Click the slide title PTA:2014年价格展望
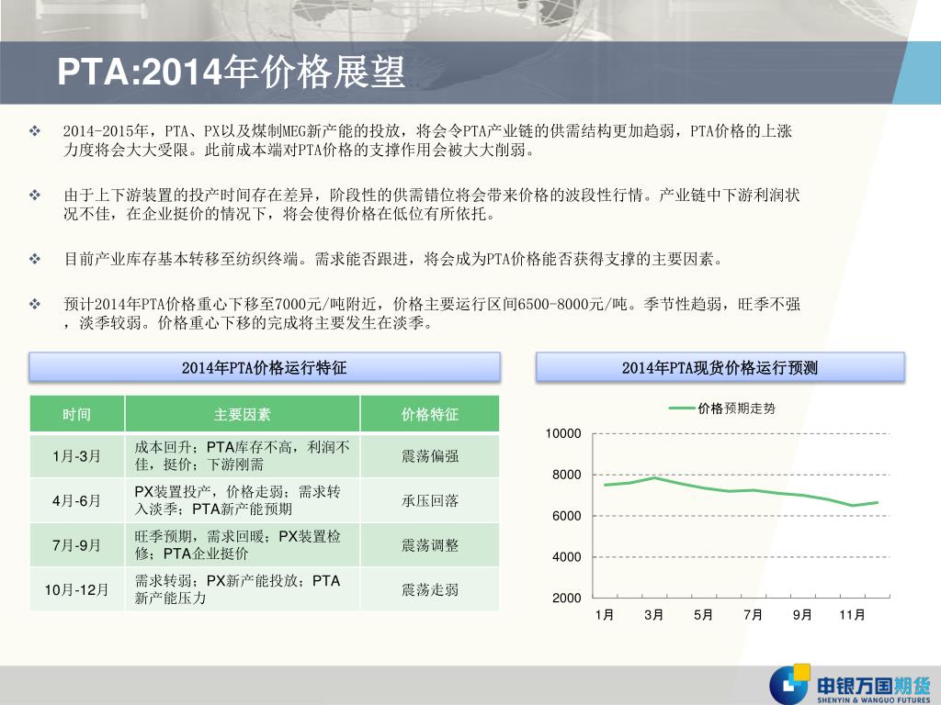941x705 pixels. 231,72
